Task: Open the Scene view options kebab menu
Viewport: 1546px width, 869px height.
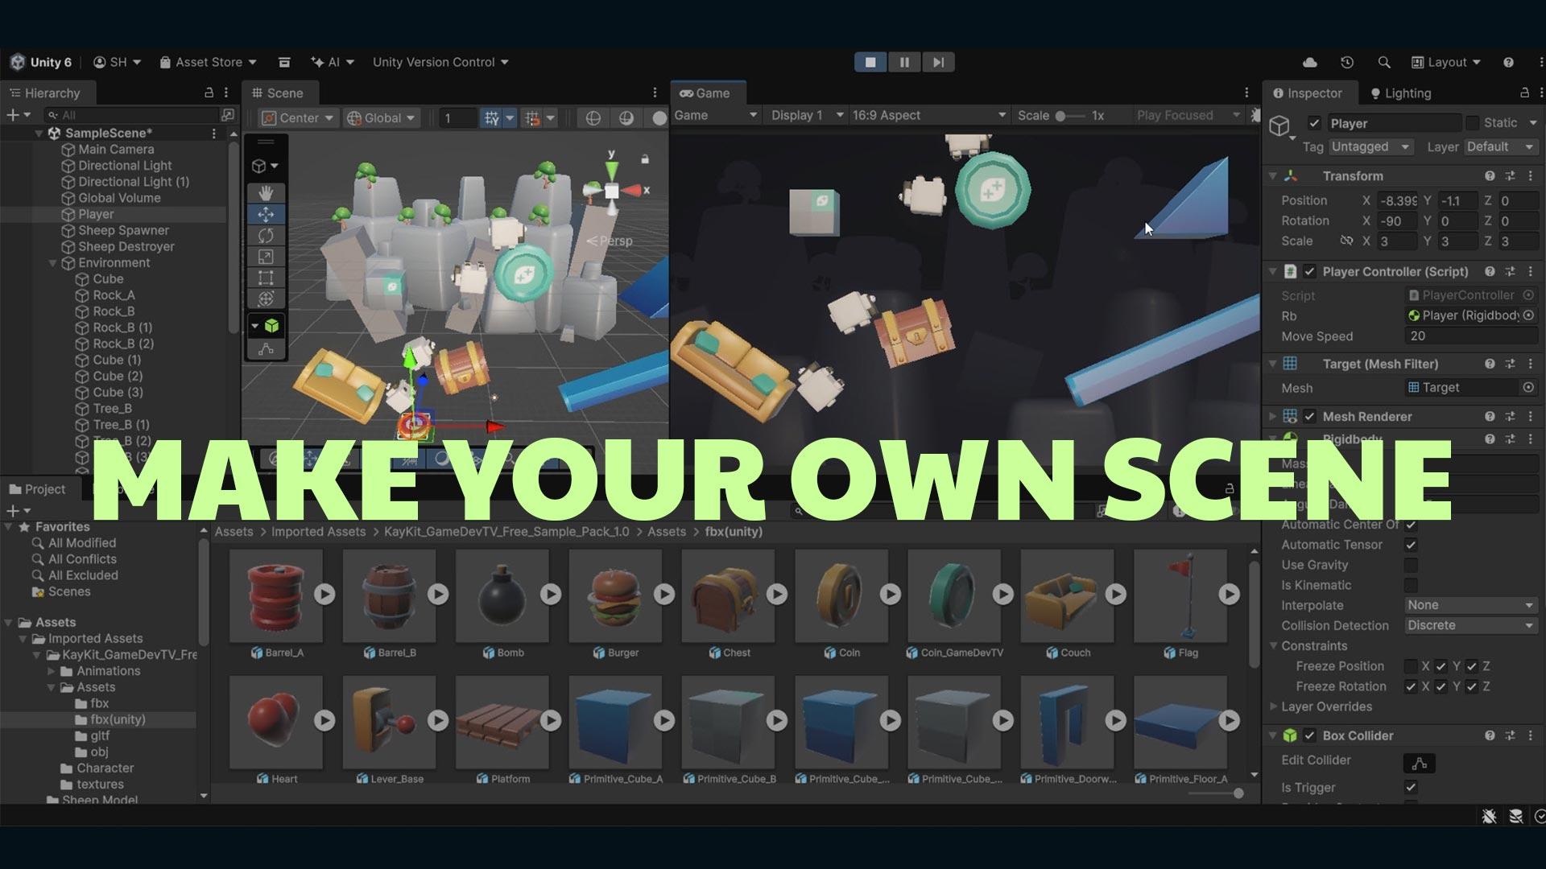Action: pyautogui.click(x=655, y=93)
